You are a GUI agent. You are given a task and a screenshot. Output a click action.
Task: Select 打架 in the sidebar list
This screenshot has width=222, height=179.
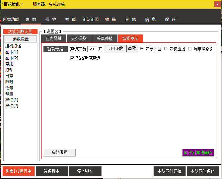9,70
